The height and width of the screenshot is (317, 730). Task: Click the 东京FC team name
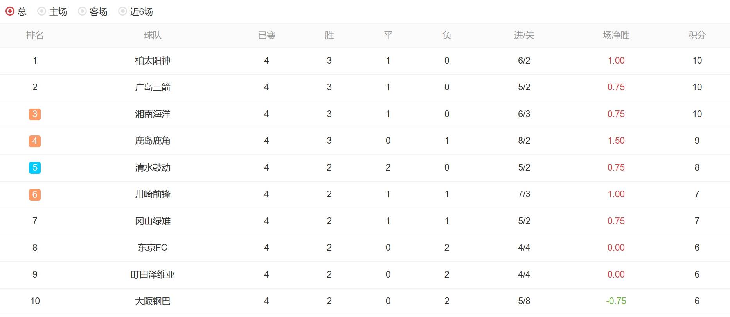pyautogui.click(x=153, y=248)
